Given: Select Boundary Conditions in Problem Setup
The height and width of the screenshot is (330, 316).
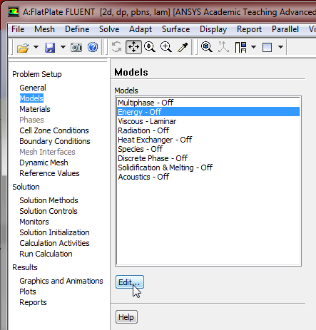Looking at the screenshot, I should click(x=55, y=141).
